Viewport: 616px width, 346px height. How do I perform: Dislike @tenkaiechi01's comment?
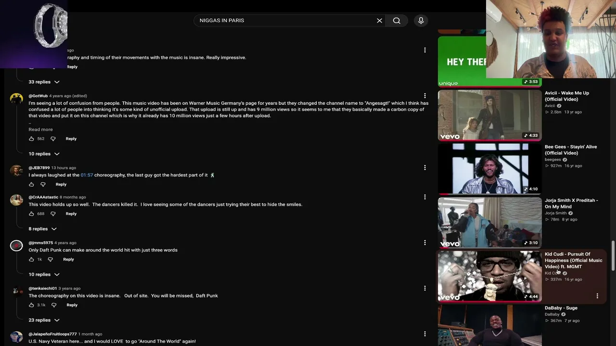pos(54,305)
